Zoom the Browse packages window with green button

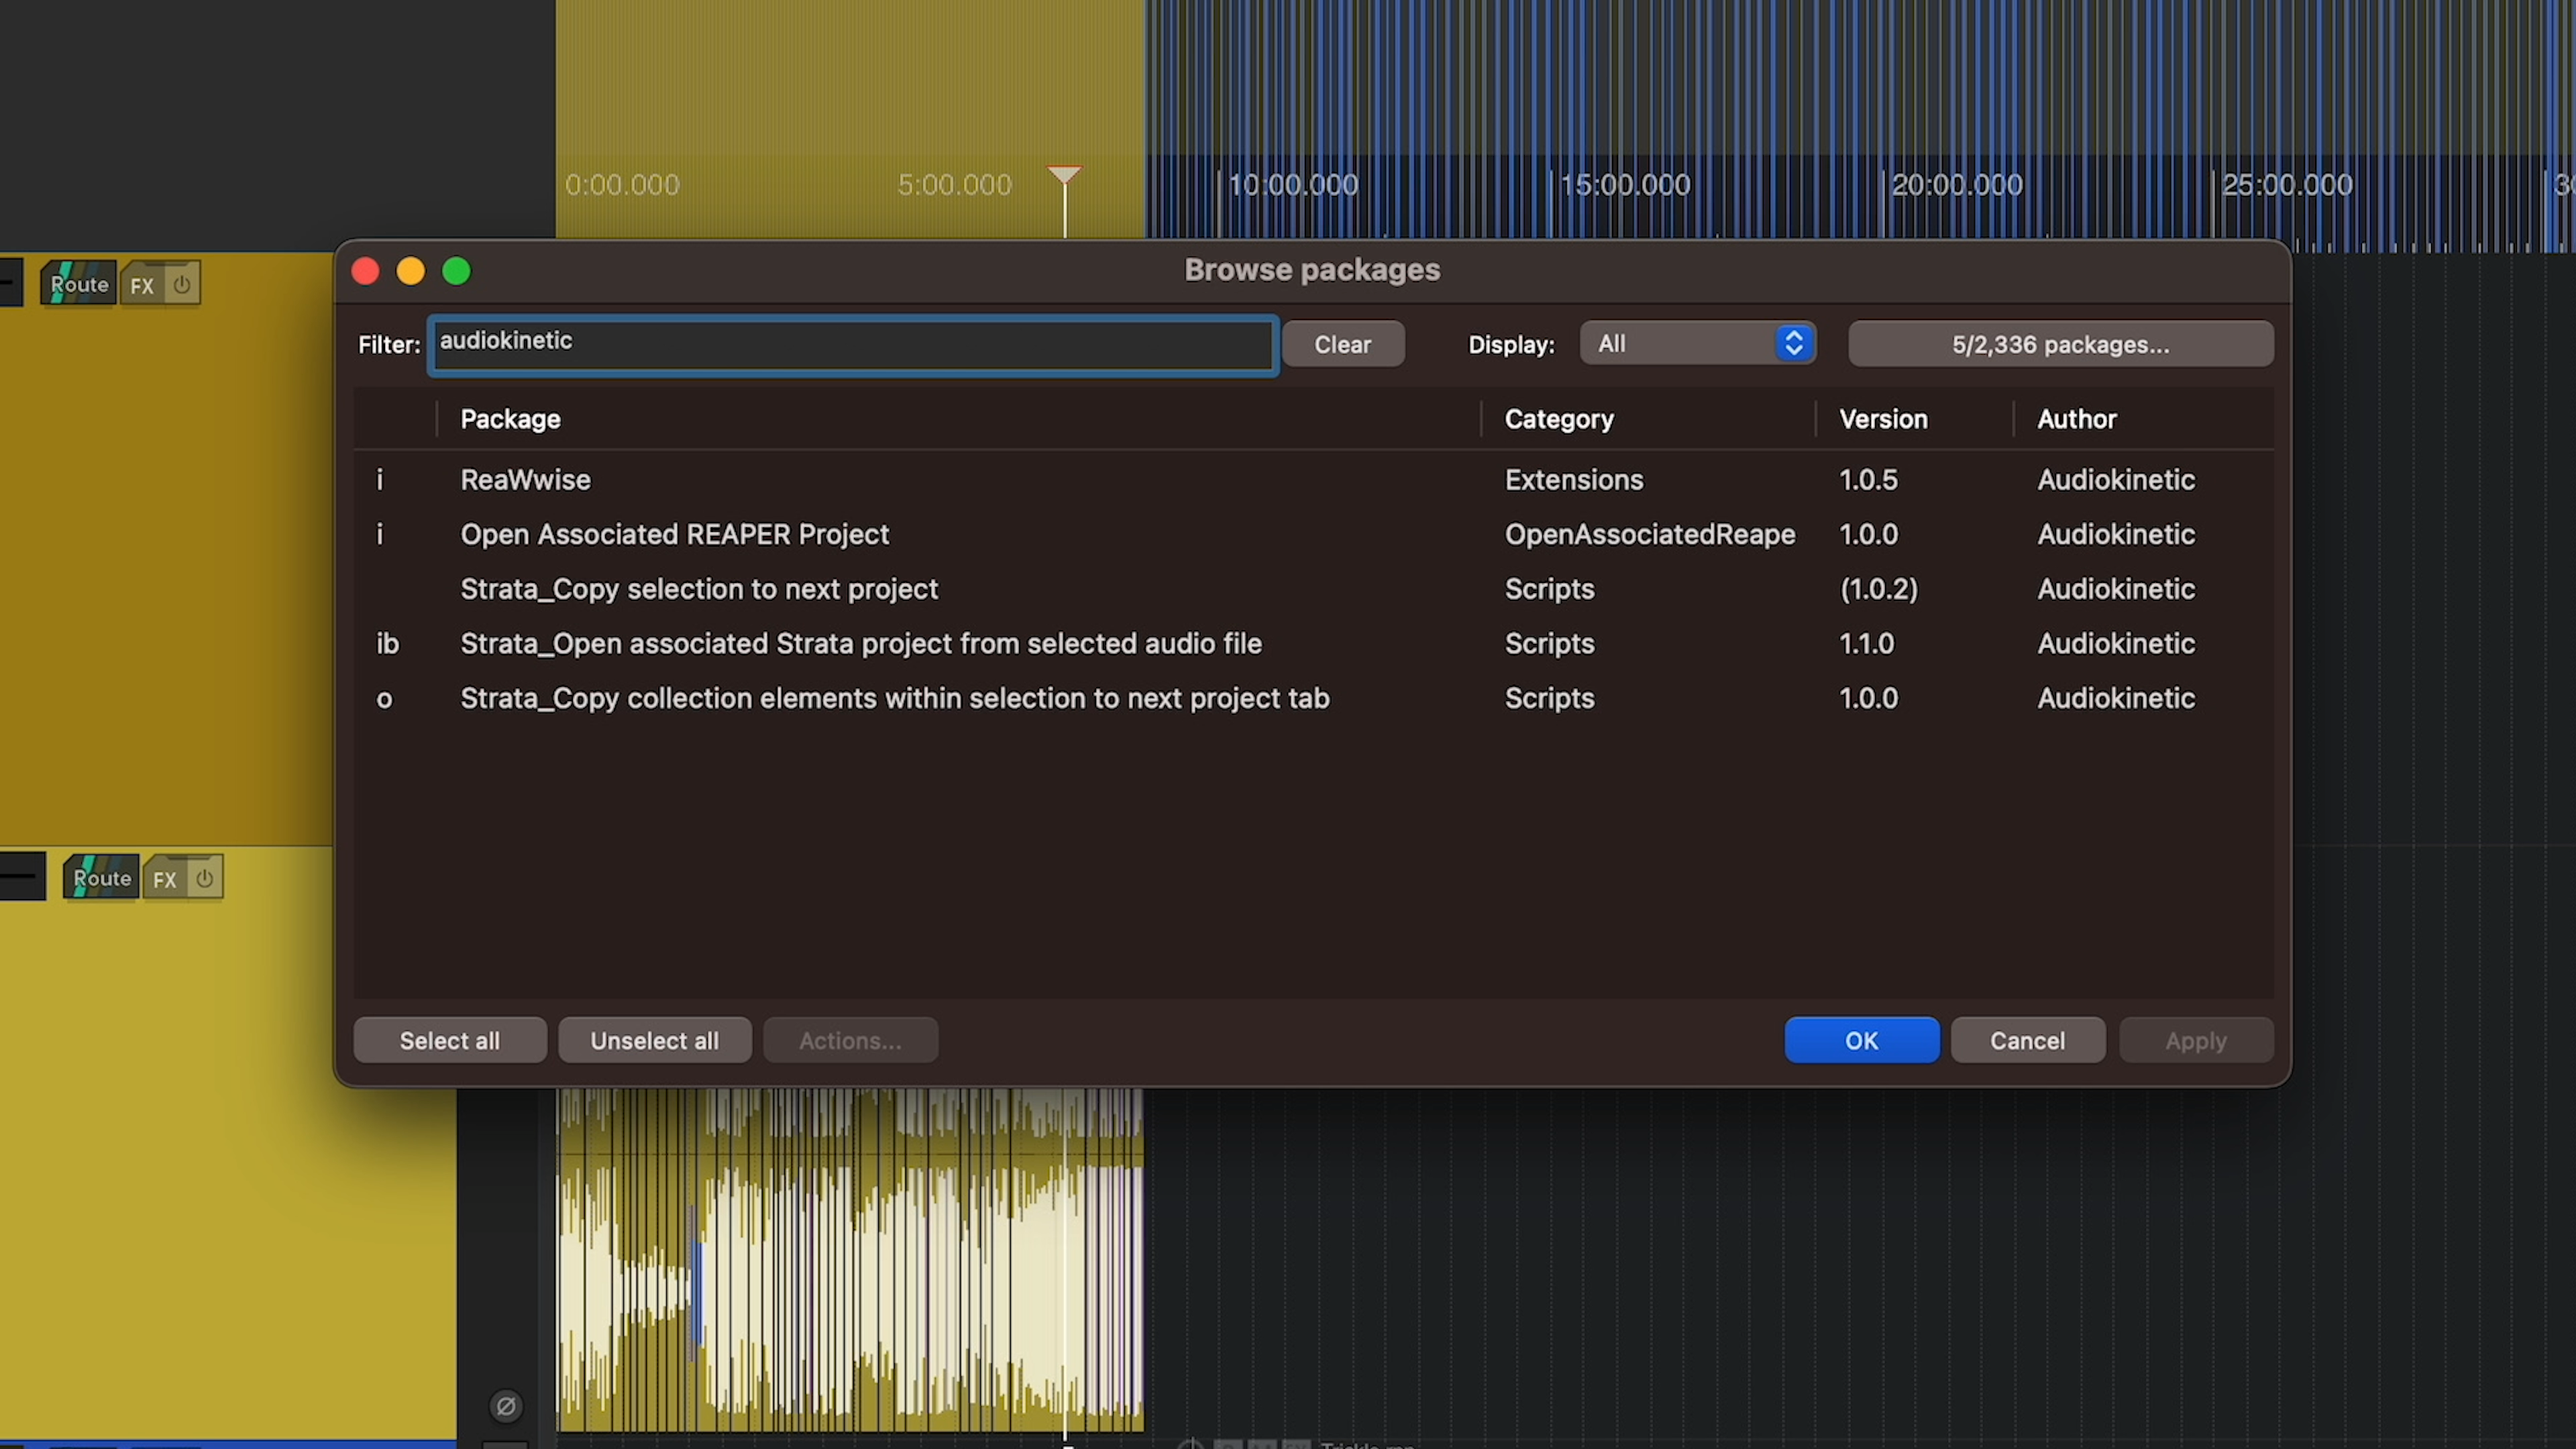click(457, 271)
